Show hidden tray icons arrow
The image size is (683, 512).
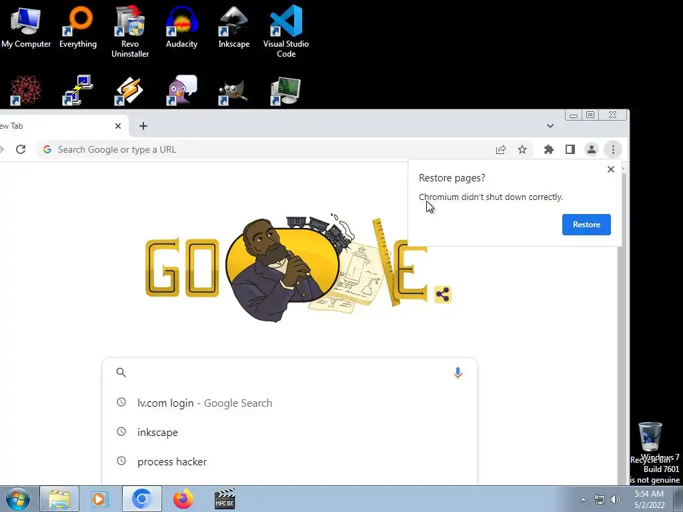(x=583, y=499)
